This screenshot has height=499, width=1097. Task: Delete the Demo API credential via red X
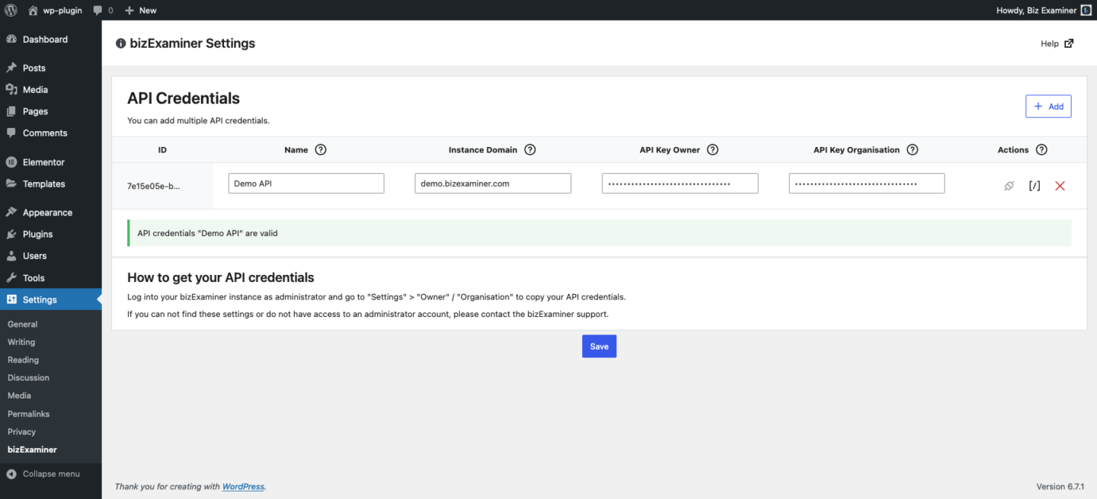tap(1060, 185)
